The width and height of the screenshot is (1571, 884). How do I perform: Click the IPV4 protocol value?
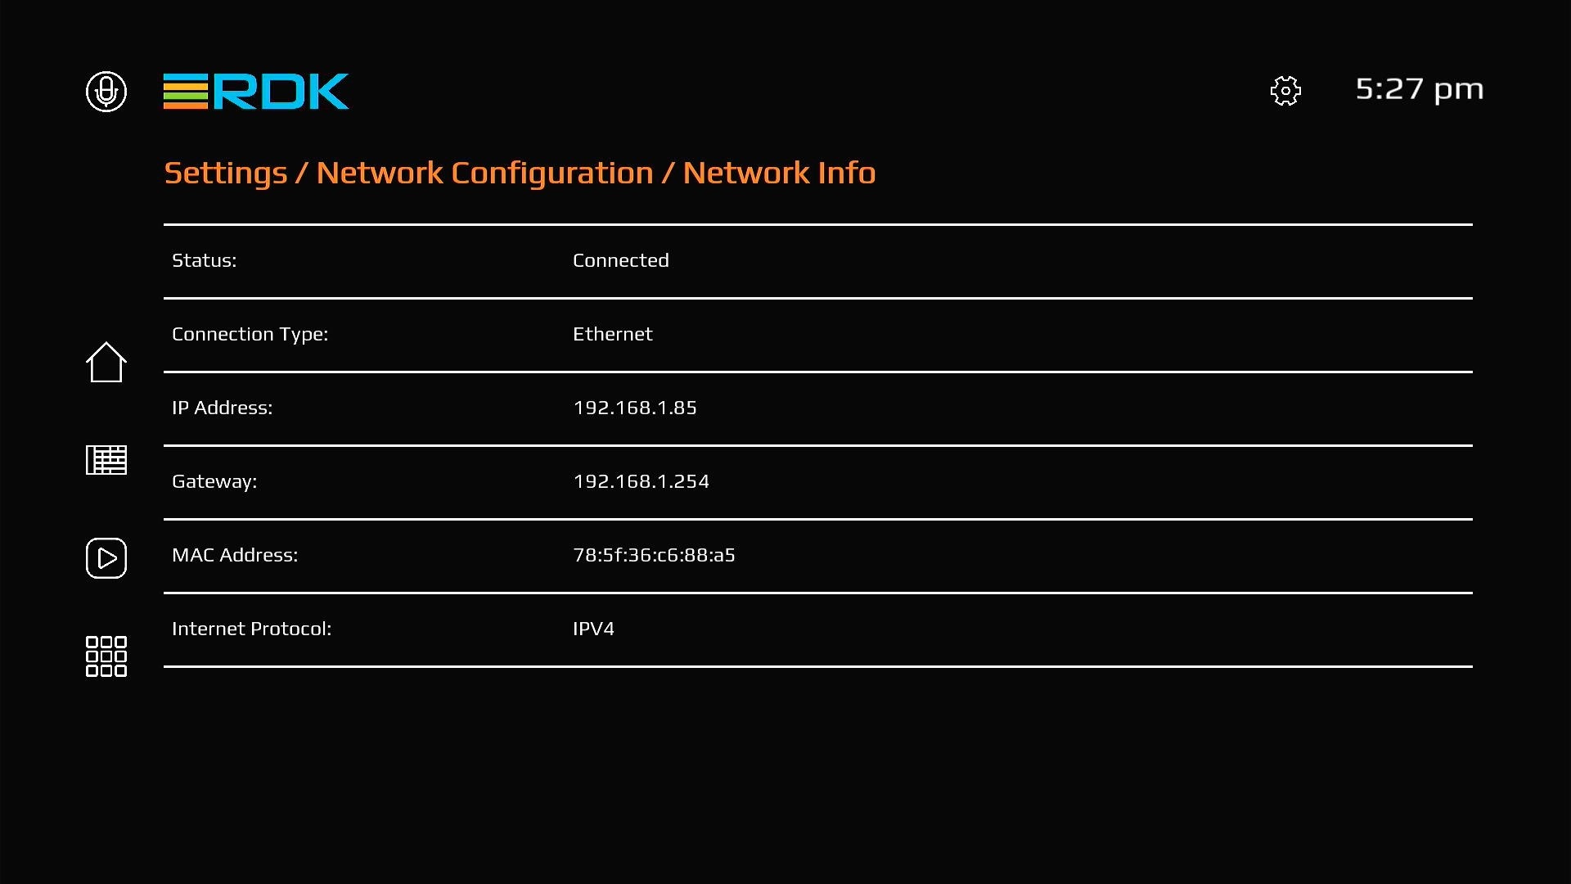tap(593, 629)
